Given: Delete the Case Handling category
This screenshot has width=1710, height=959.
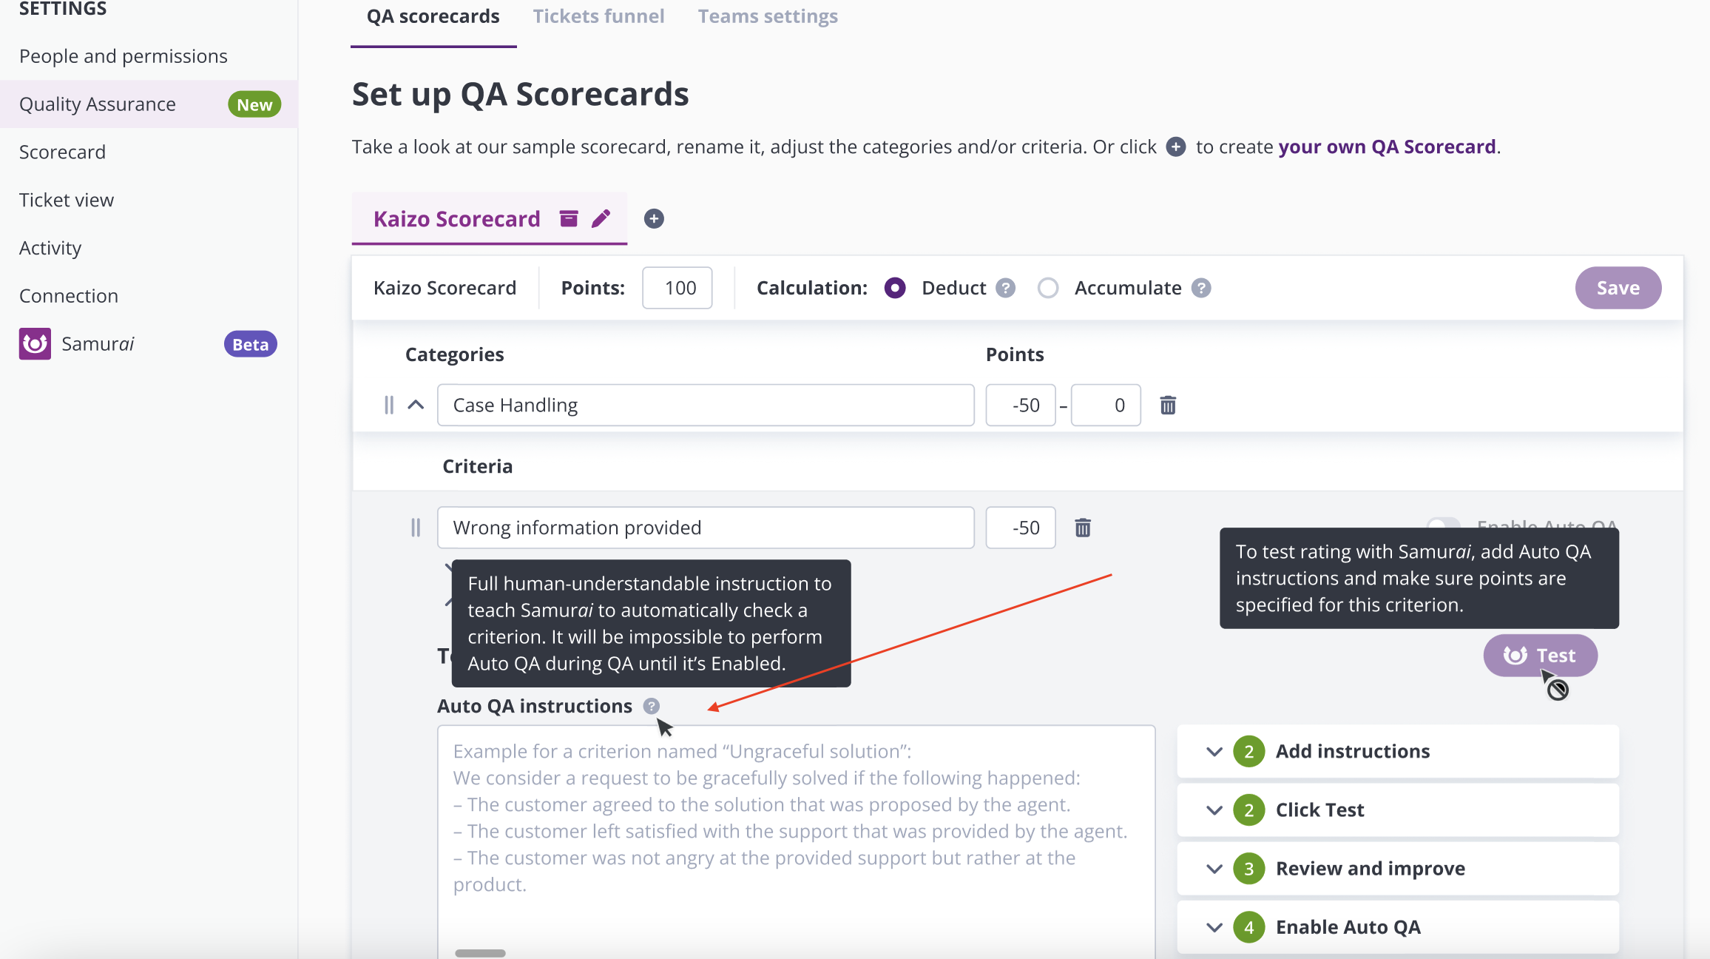Looking at the screenshot, I should tap(1168, 406).
